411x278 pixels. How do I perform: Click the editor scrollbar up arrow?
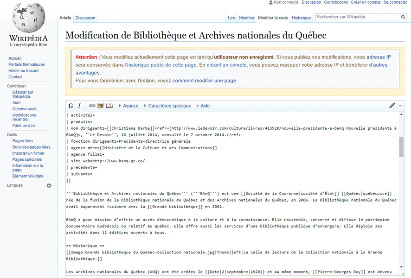click(x=401, y=114)
